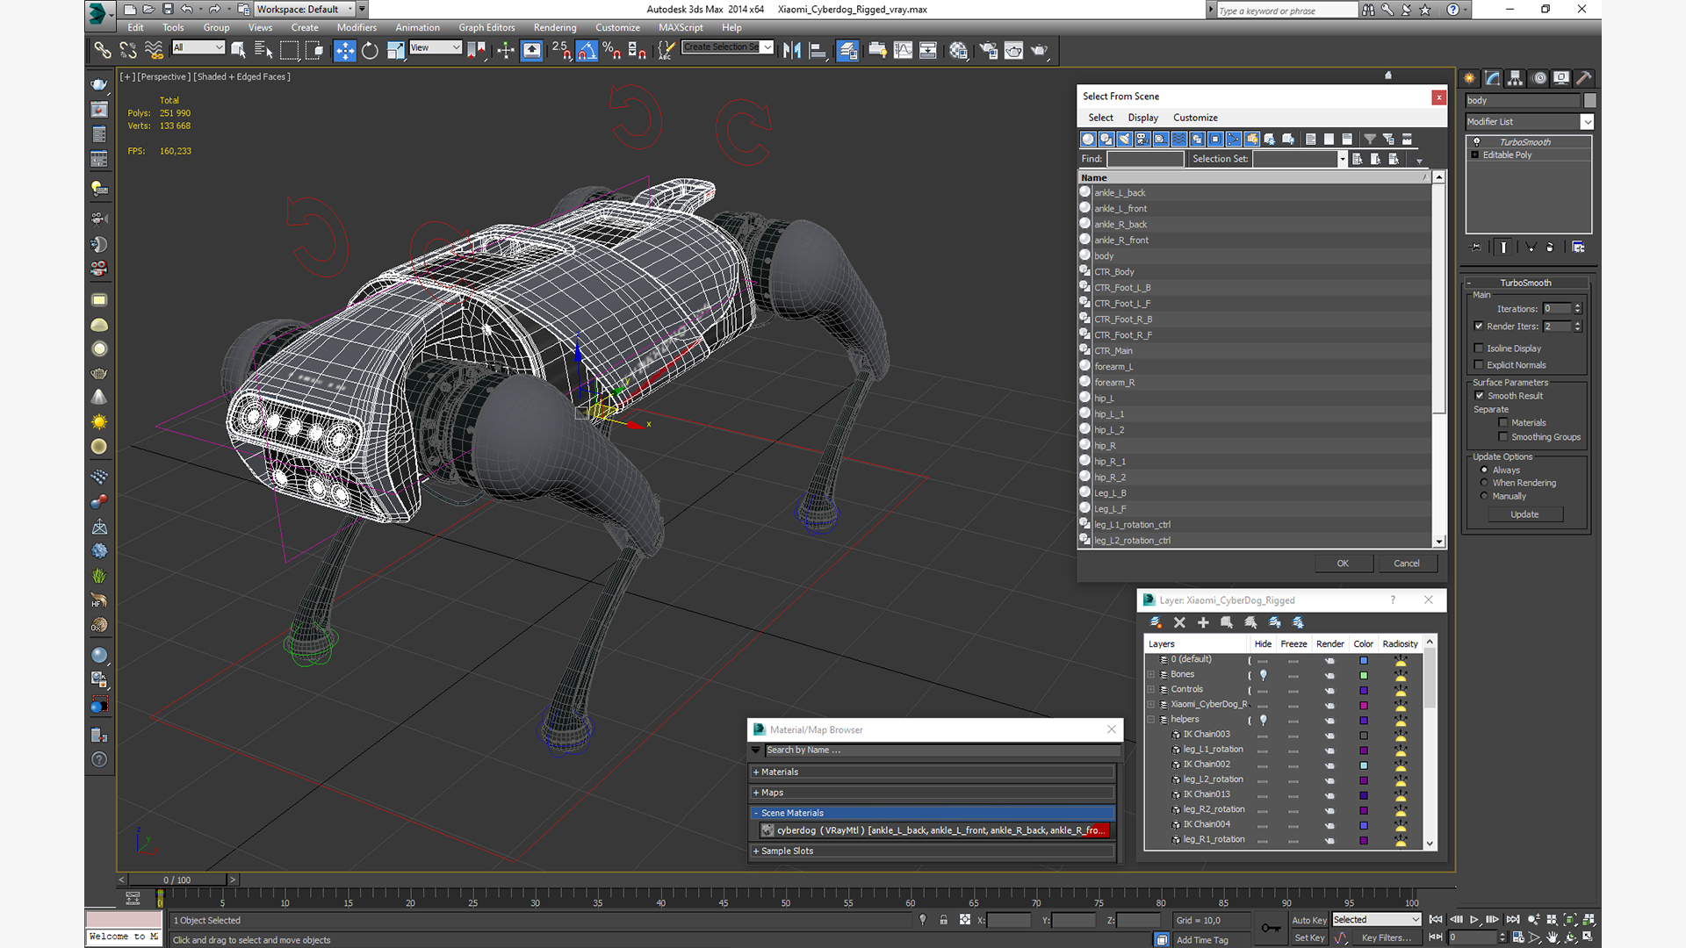
Task: Select the When Rendering update option
Action: click(1484, 483)
